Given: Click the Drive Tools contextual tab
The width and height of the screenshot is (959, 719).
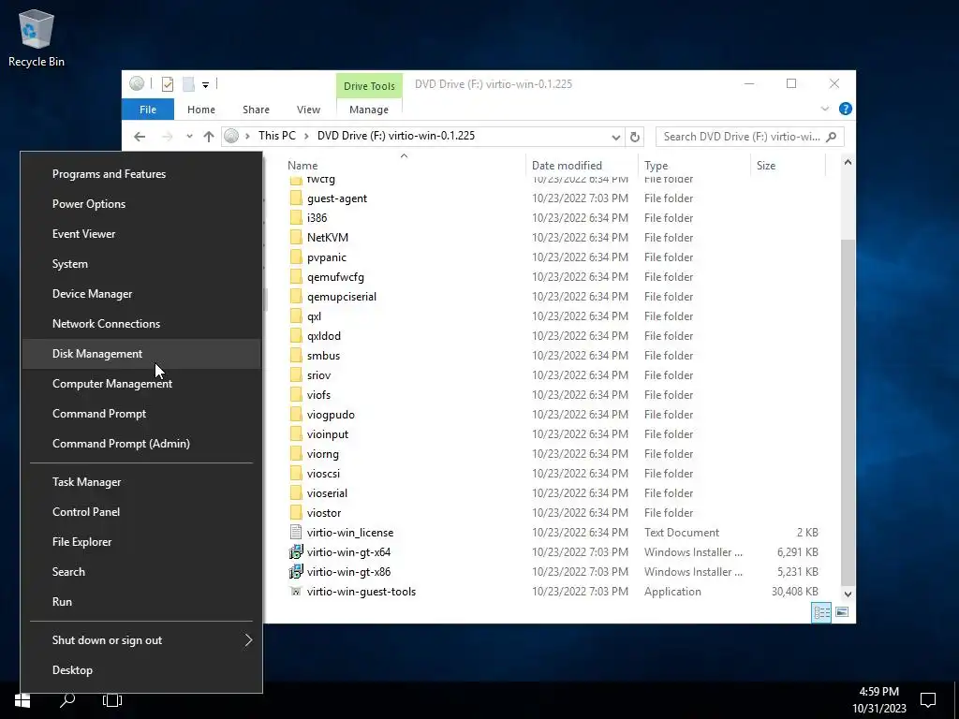Looking at the screenshot, I should pyautogui.click(x=369, y=86).
